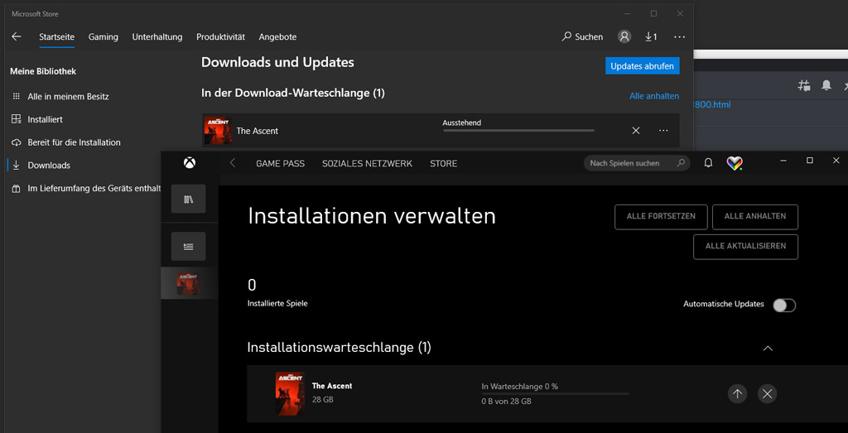
Task: Click the ALLE AKTUALISIEREN button
Action: click(745, 246)
